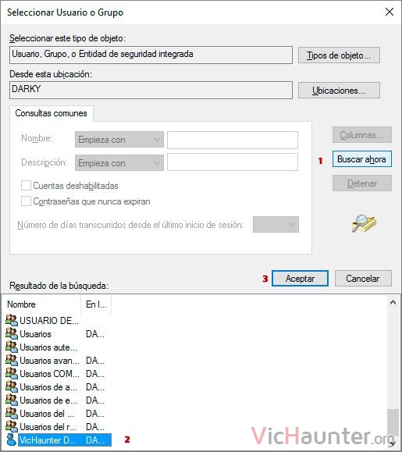Screen dimensions: 402x452
Task: Click the results list vertical scrollbar thumb
Action: coord(392,422)
